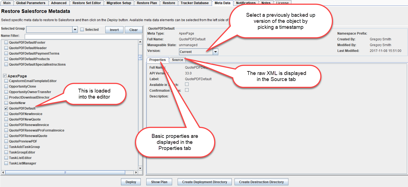Click the Deploy button
The width and height of the screenshot is (408, 187).
131,182
